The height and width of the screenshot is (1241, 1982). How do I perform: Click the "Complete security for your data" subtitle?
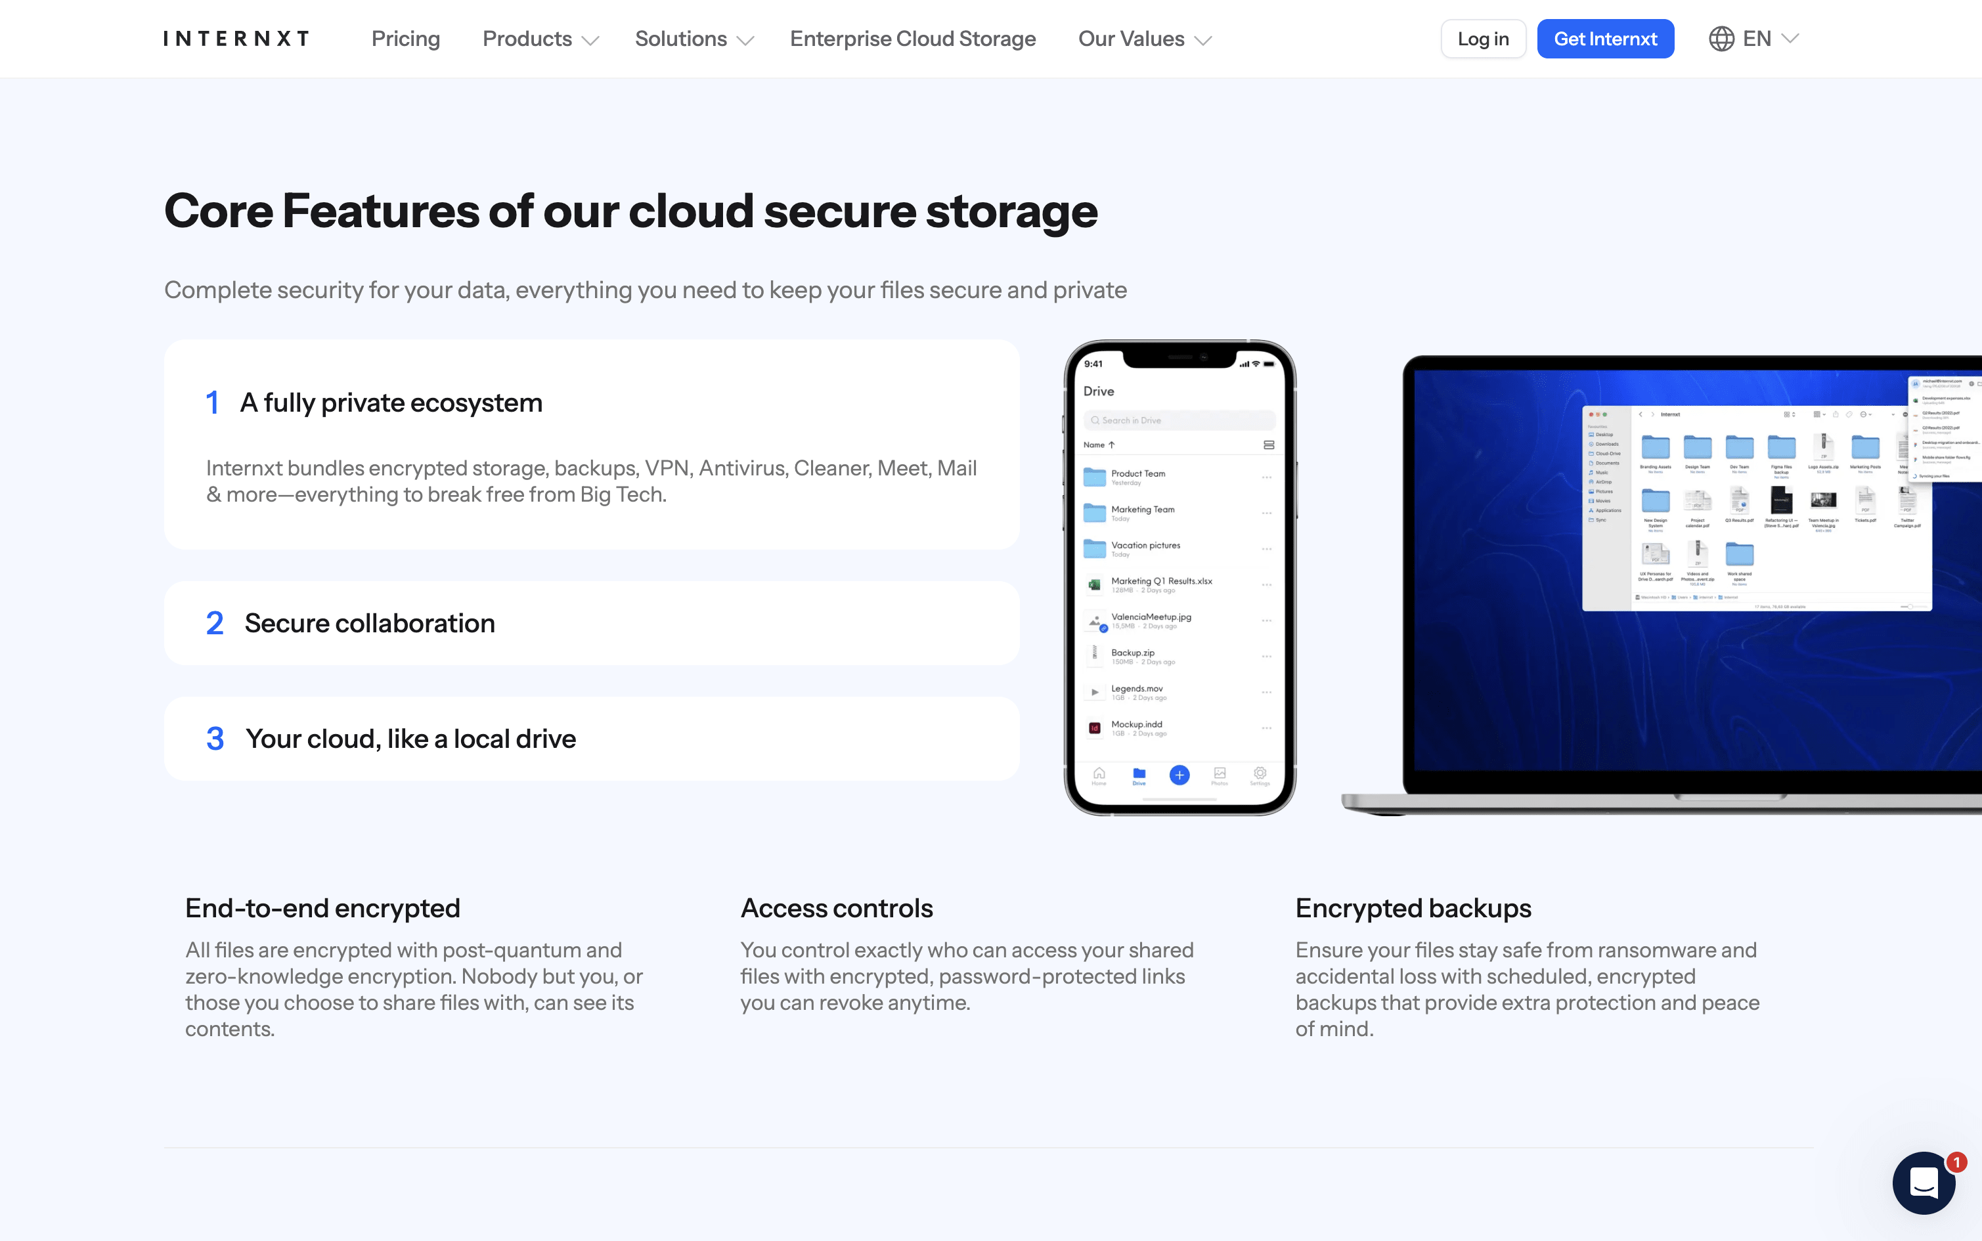(645, 290)
